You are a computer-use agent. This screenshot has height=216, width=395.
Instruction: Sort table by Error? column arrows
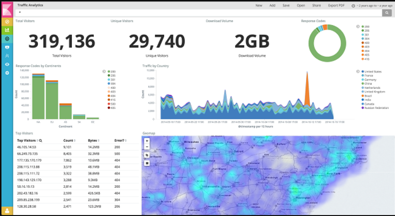[x=126, y=140]
